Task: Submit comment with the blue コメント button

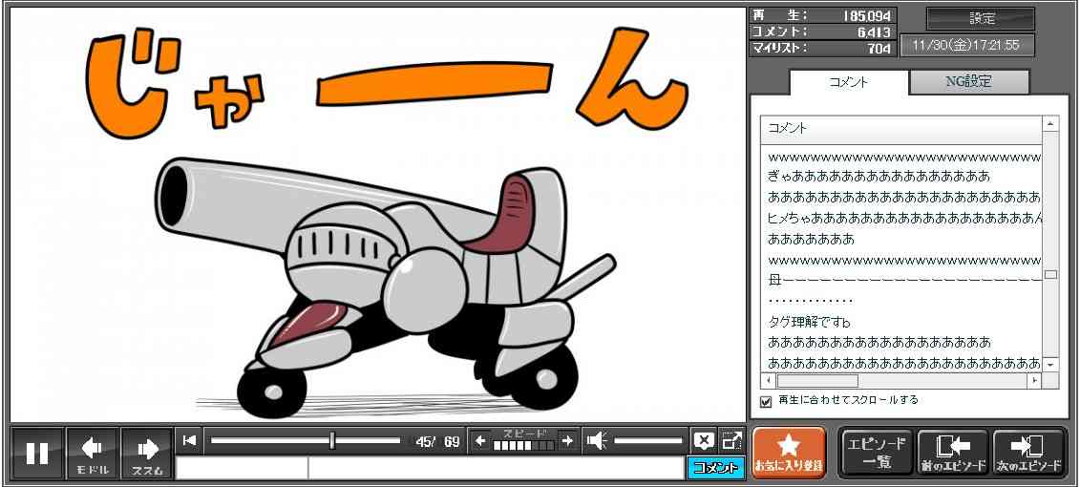Action: [x=715, y=468]
